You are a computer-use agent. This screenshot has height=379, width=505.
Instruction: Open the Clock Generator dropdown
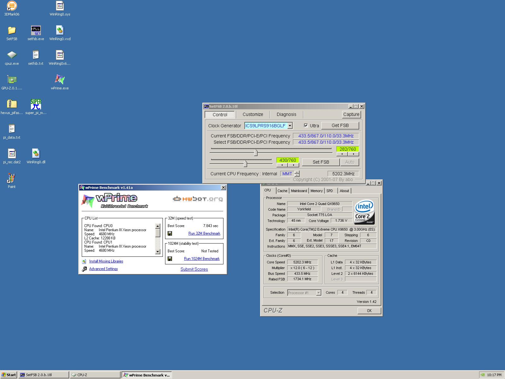tap(290, 126)
